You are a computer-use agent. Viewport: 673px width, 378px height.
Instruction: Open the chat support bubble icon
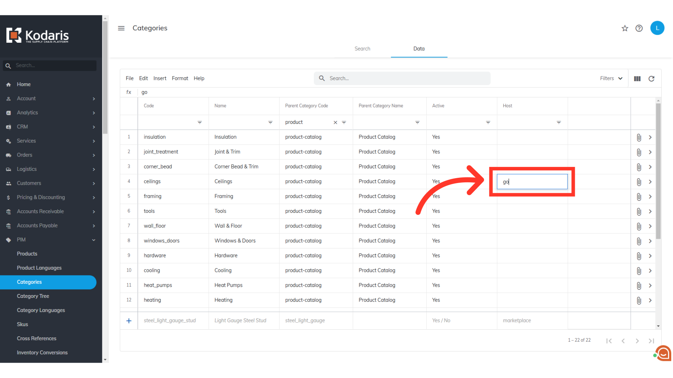coord(663,353)
